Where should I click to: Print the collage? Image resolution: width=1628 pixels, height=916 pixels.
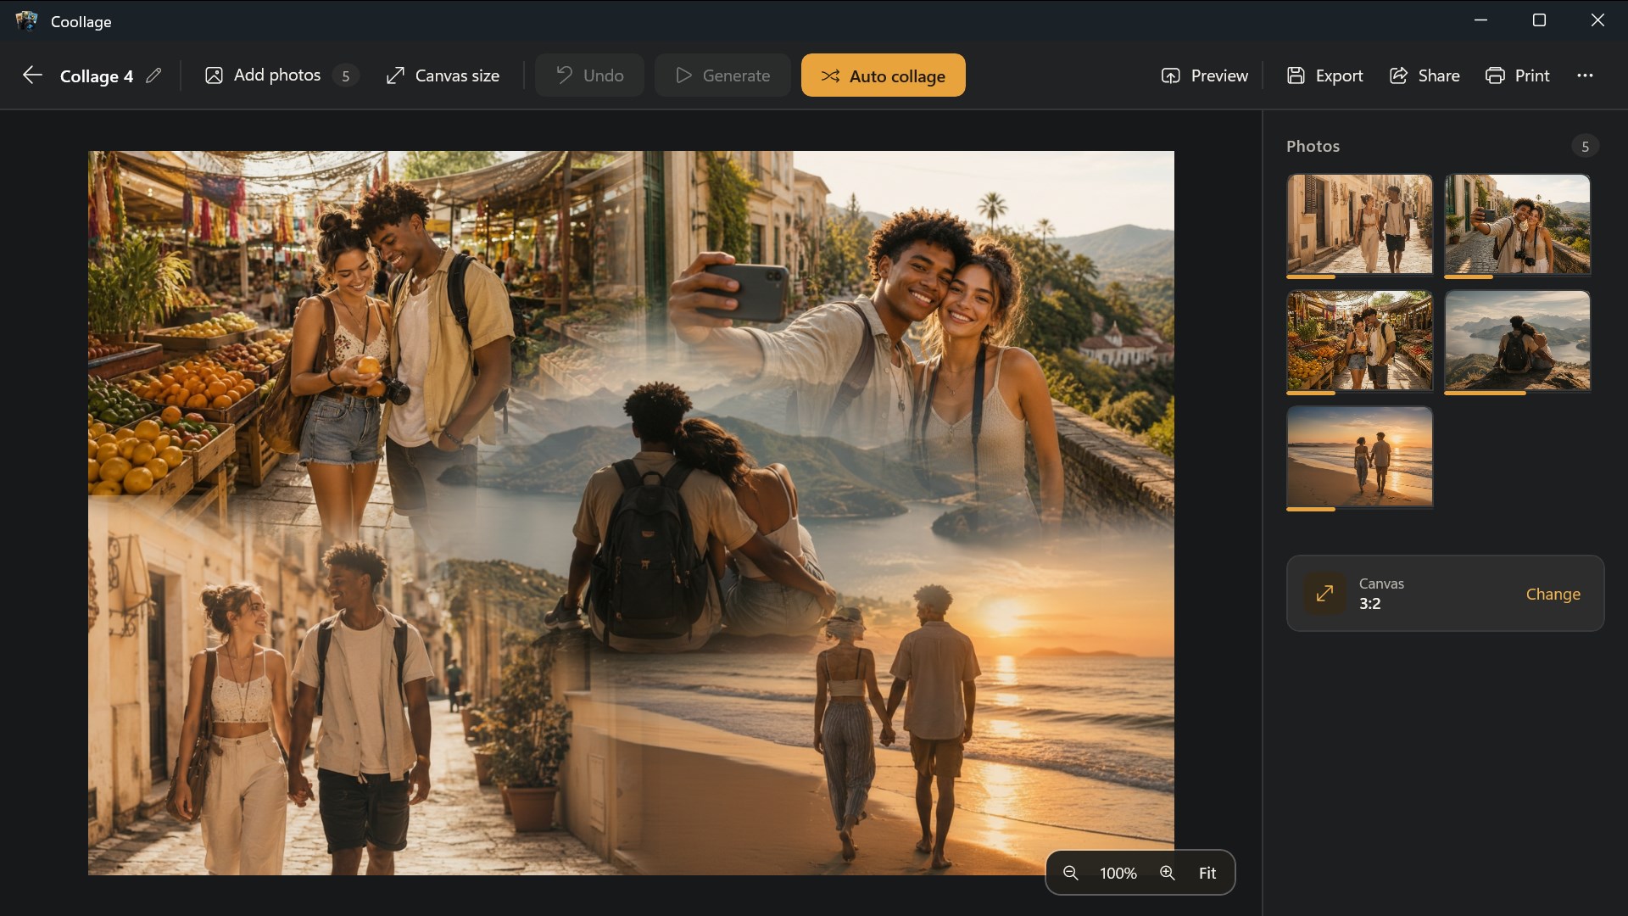point(1518,75)
